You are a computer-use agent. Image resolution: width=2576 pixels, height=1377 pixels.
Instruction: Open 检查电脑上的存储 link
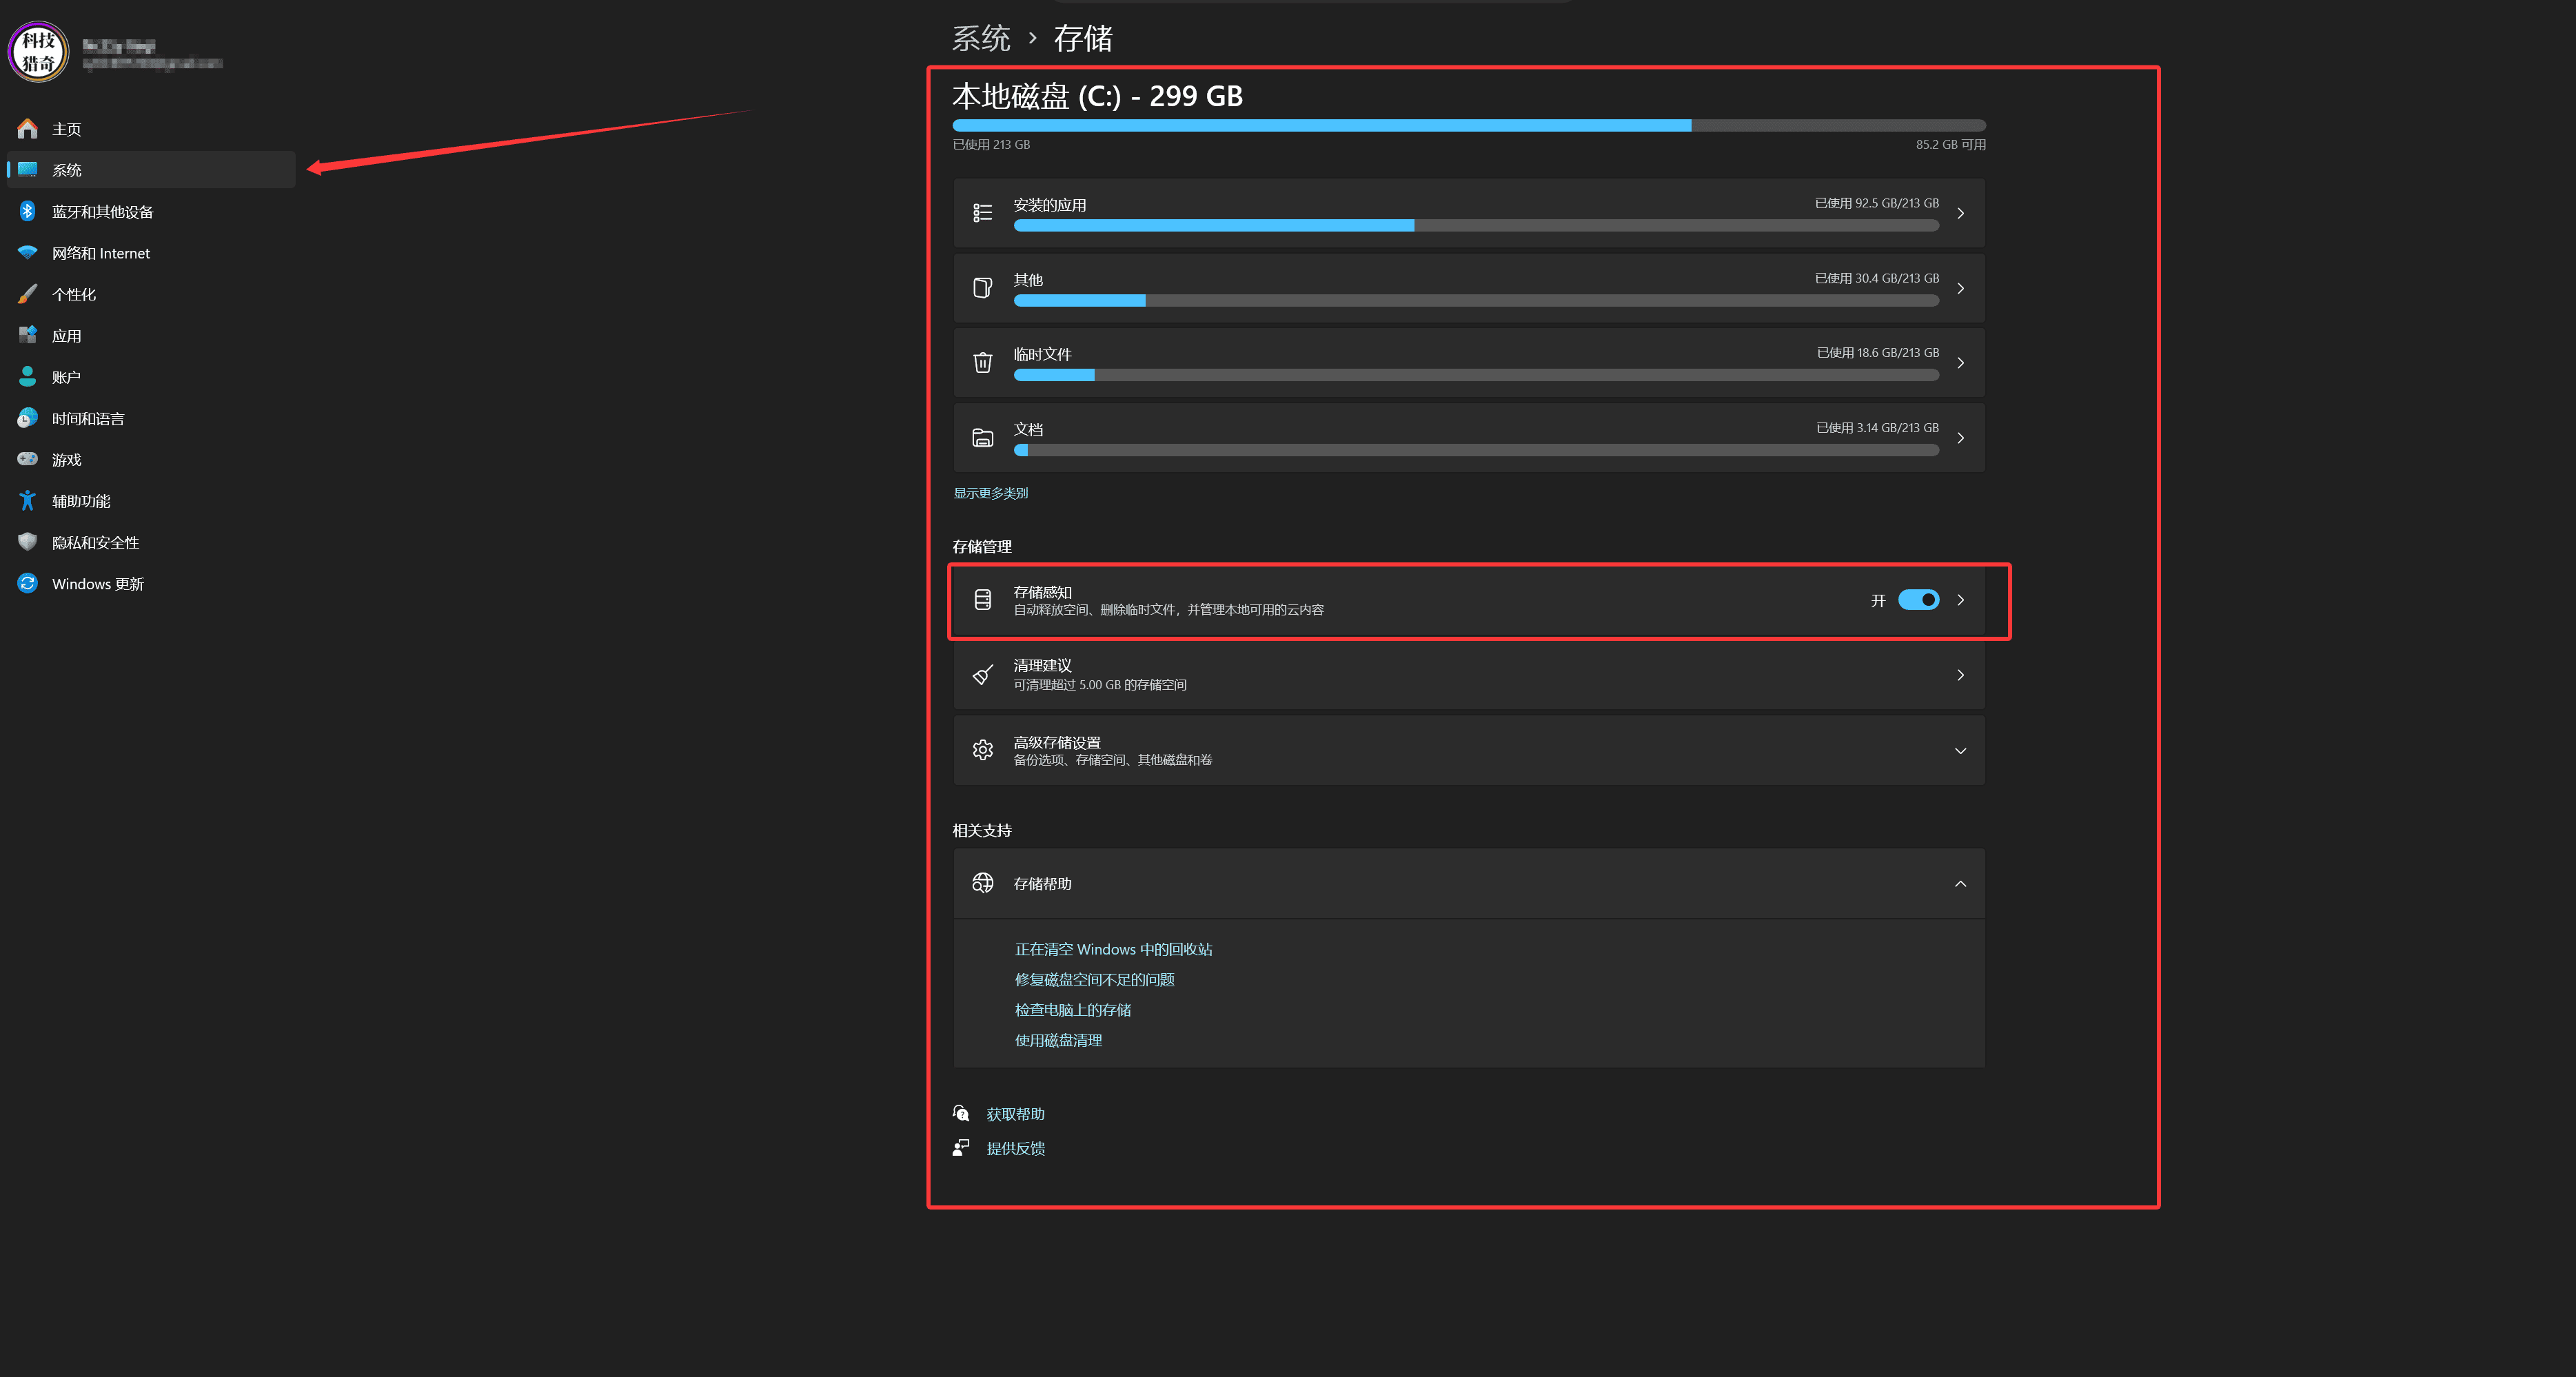click(x=1072, y=1010)
